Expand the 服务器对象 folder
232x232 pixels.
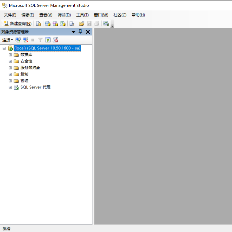(10, 68)
